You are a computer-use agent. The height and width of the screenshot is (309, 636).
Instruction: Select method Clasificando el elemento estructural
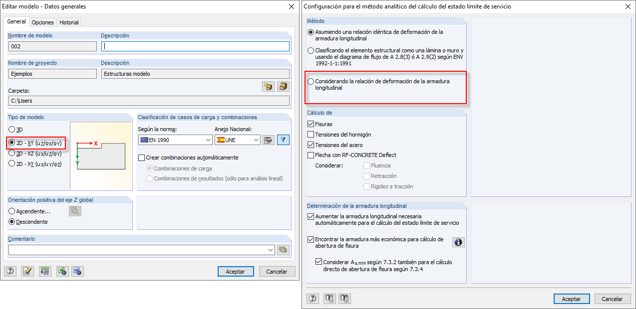click(311, 50)
